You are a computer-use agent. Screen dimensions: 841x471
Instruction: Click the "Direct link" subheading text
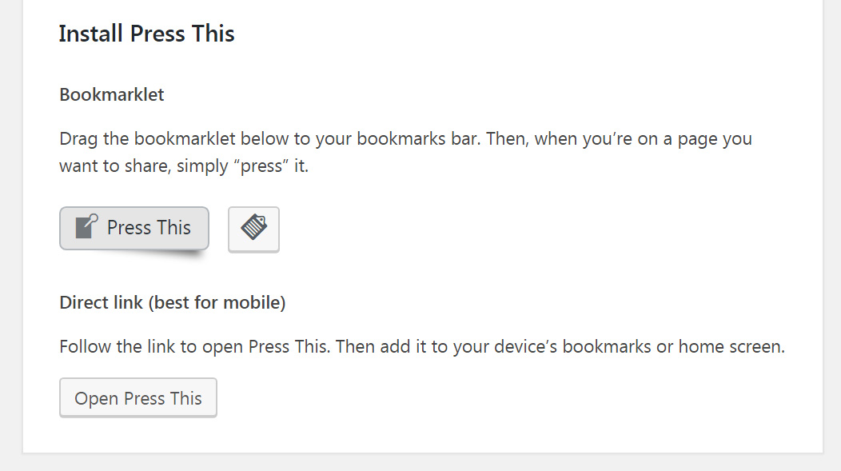coord(101,303)
